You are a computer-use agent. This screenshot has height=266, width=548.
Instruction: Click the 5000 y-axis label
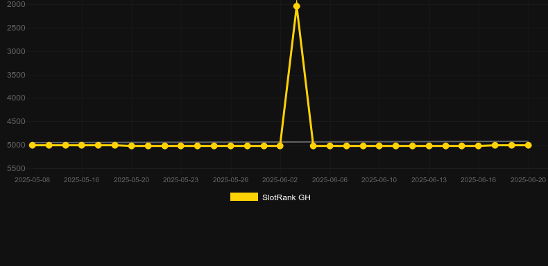click(16, 145)
